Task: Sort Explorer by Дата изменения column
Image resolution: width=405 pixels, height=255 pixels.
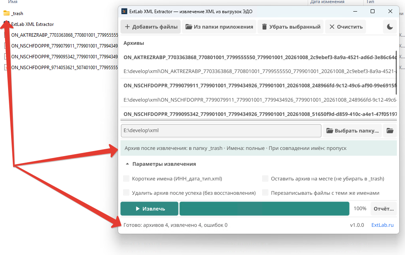Action: (x=327, y=2)
